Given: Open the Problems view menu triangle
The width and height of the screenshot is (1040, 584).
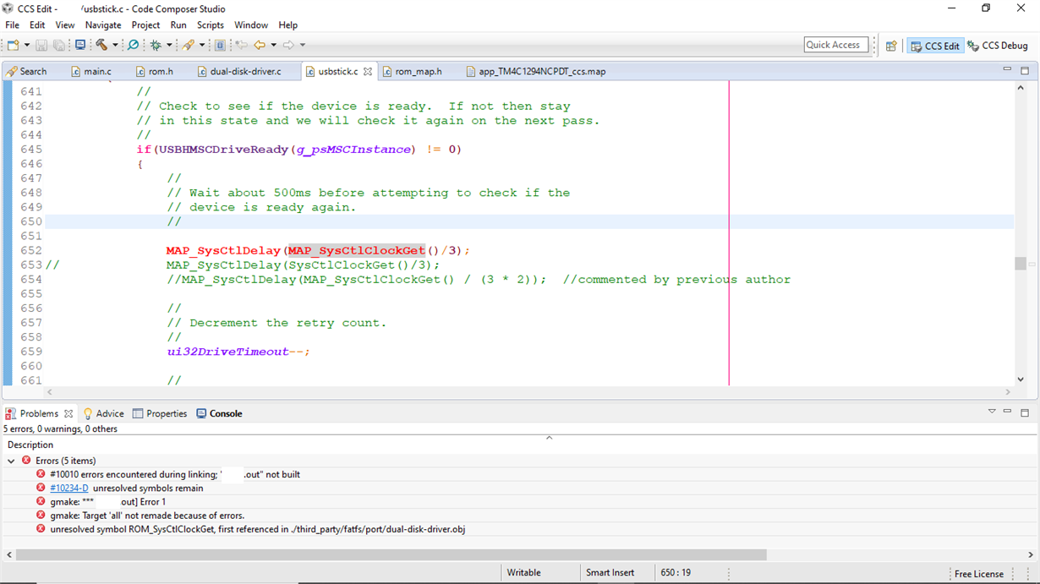Looking at the screenshot, I should 992,412.
